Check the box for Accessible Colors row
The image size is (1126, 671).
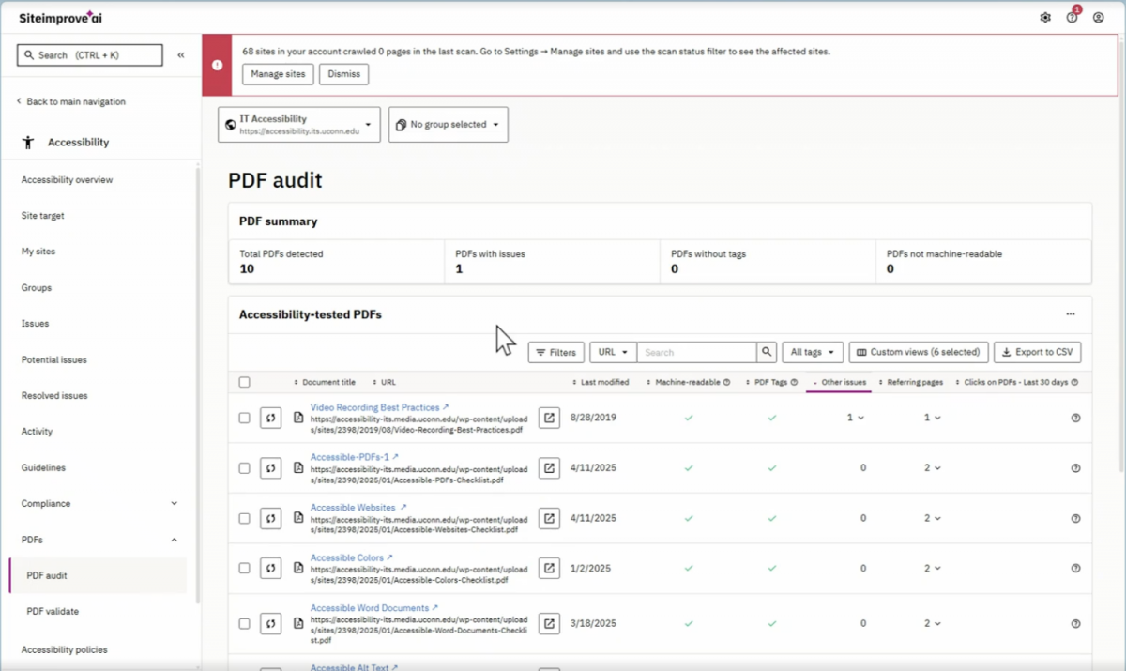pos(244,568)
